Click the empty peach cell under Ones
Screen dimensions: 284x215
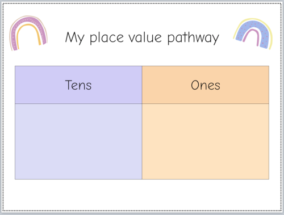[x=206, y=141]
